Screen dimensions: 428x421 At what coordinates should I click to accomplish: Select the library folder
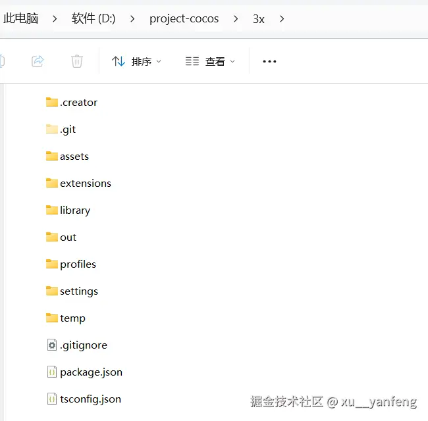[x=68, y=210]
